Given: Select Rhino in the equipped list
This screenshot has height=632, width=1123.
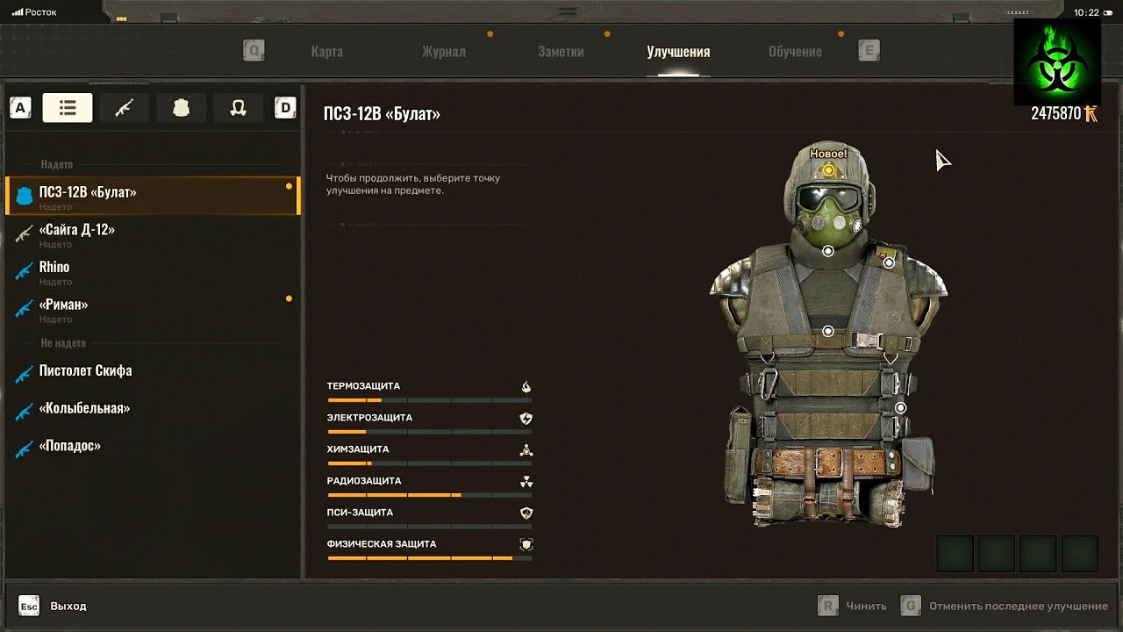Looking at the screenshot, I should (x=153, y=271).
